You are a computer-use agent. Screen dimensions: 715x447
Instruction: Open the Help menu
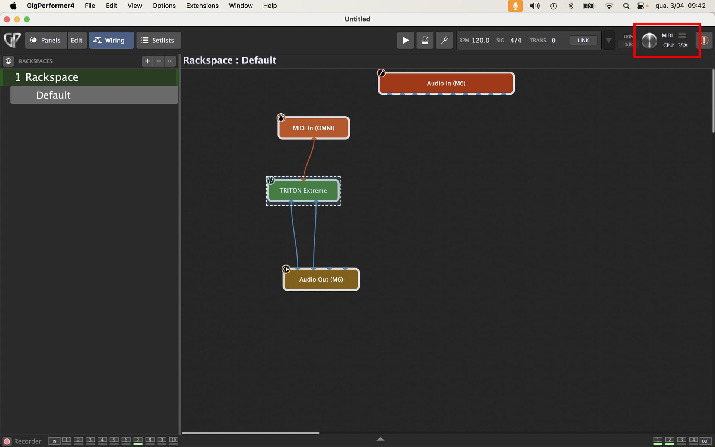[270, 6]
